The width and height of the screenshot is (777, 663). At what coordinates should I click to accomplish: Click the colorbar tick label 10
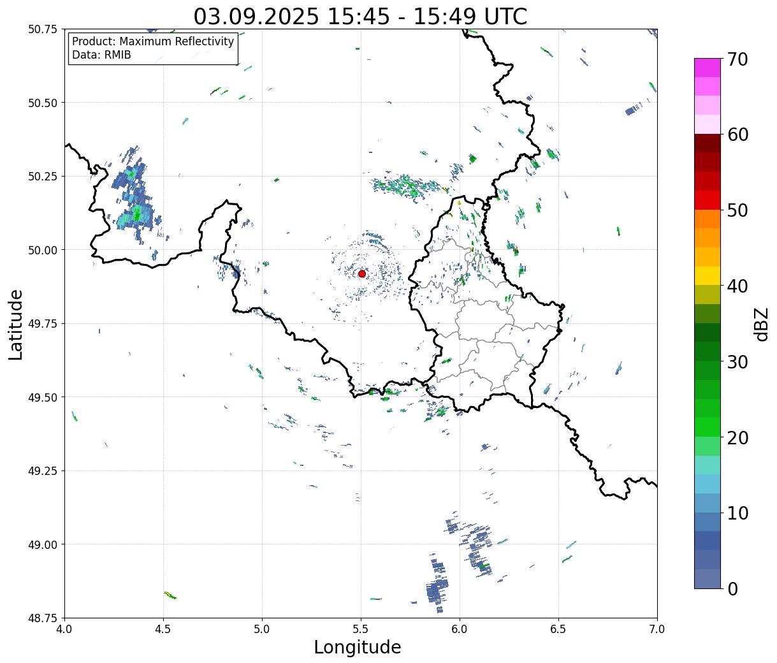pyautogui.click(x=737, y=513)
